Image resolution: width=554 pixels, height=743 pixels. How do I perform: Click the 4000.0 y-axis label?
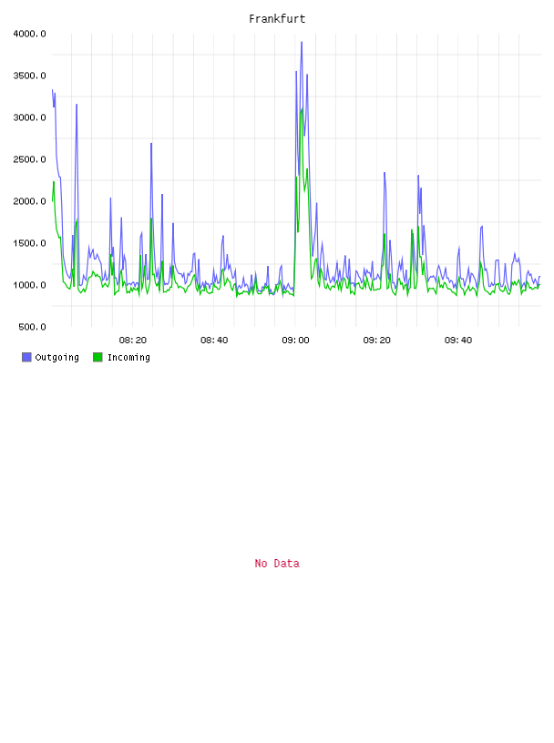coord(30,34)
